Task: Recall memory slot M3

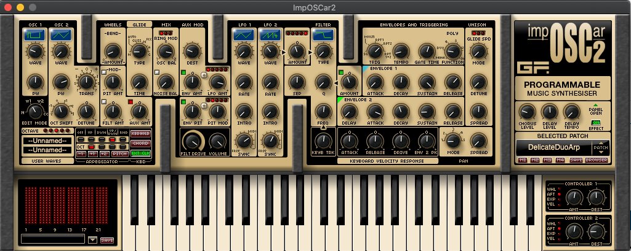Action: [548, 160]
